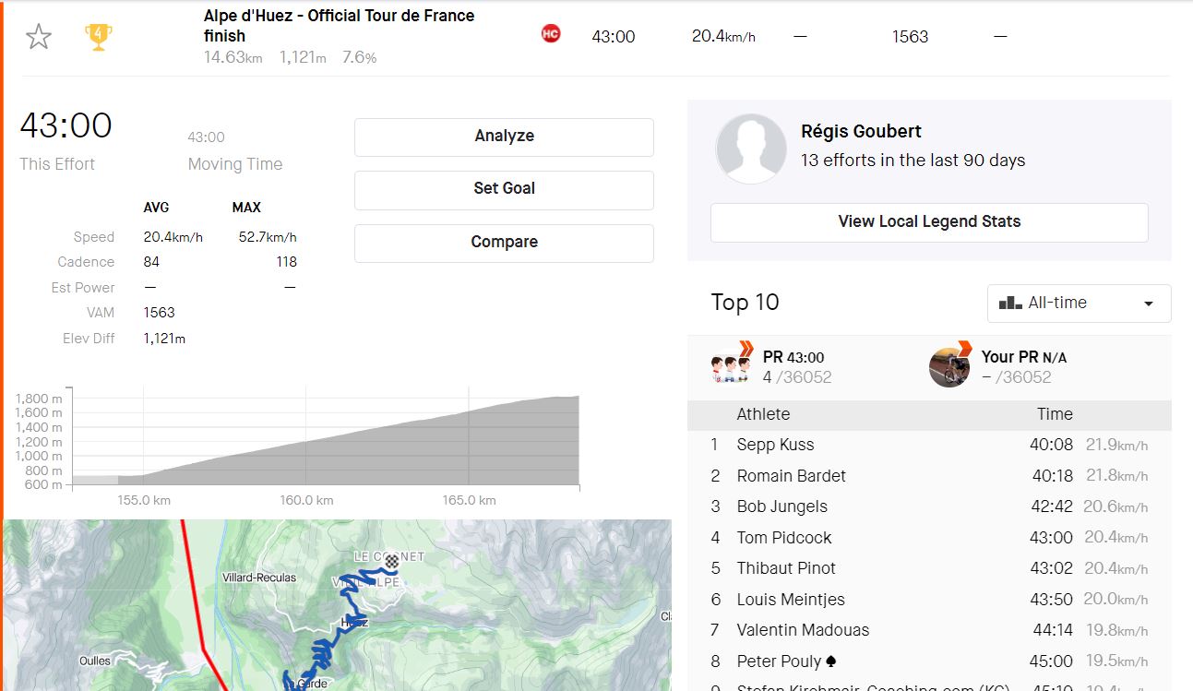Click the Top 10 heading

(746, 303)
